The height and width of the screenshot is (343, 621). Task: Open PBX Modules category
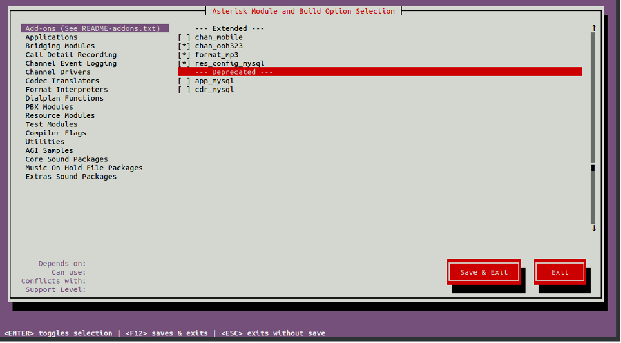click(x=49, y=106)
